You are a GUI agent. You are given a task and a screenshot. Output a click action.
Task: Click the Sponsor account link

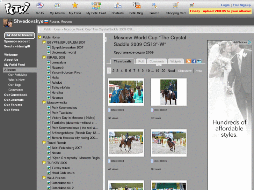[17, 41]
